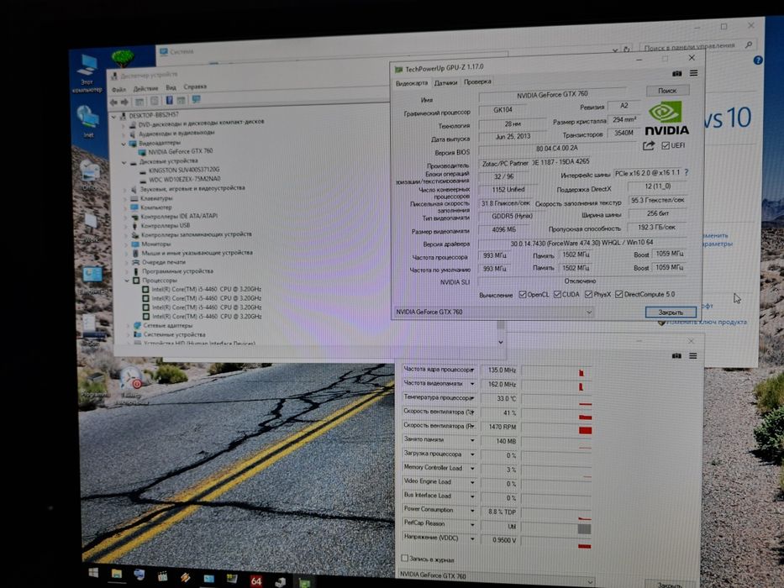Open File Explorer from the taskbar

tap(117, 574)
